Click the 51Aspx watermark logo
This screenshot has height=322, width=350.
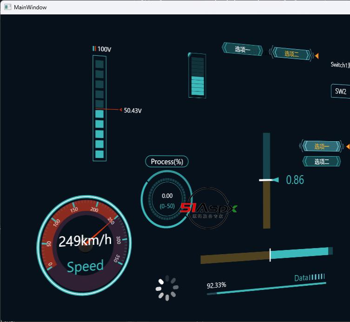tap(209, 208)
